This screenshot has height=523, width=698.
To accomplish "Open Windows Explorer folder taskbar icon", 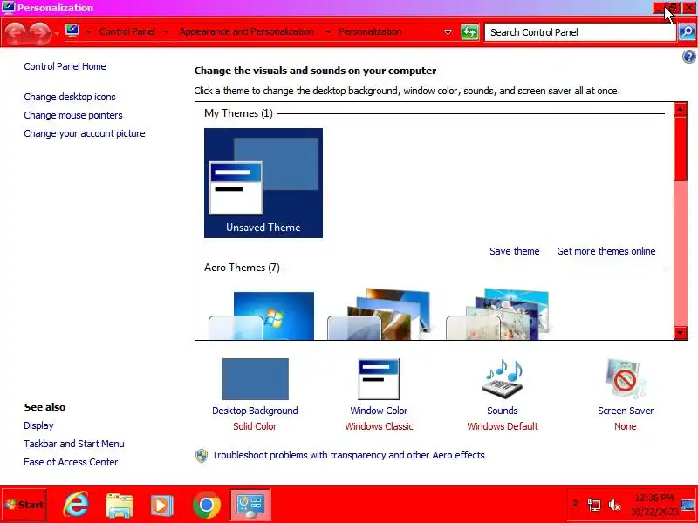I will point(120,506).
